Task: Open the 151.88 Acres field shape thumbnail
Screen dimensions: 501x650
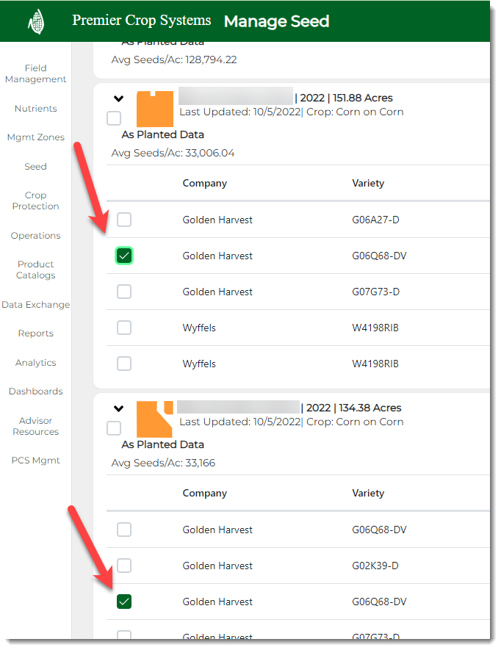Action: 155,109
